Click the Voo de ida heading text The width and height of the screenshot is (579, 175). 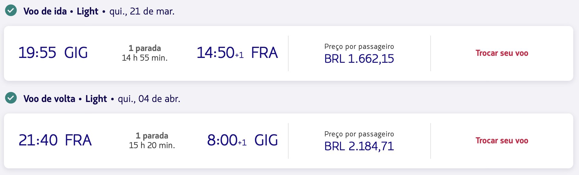click(x=45, y=11)
